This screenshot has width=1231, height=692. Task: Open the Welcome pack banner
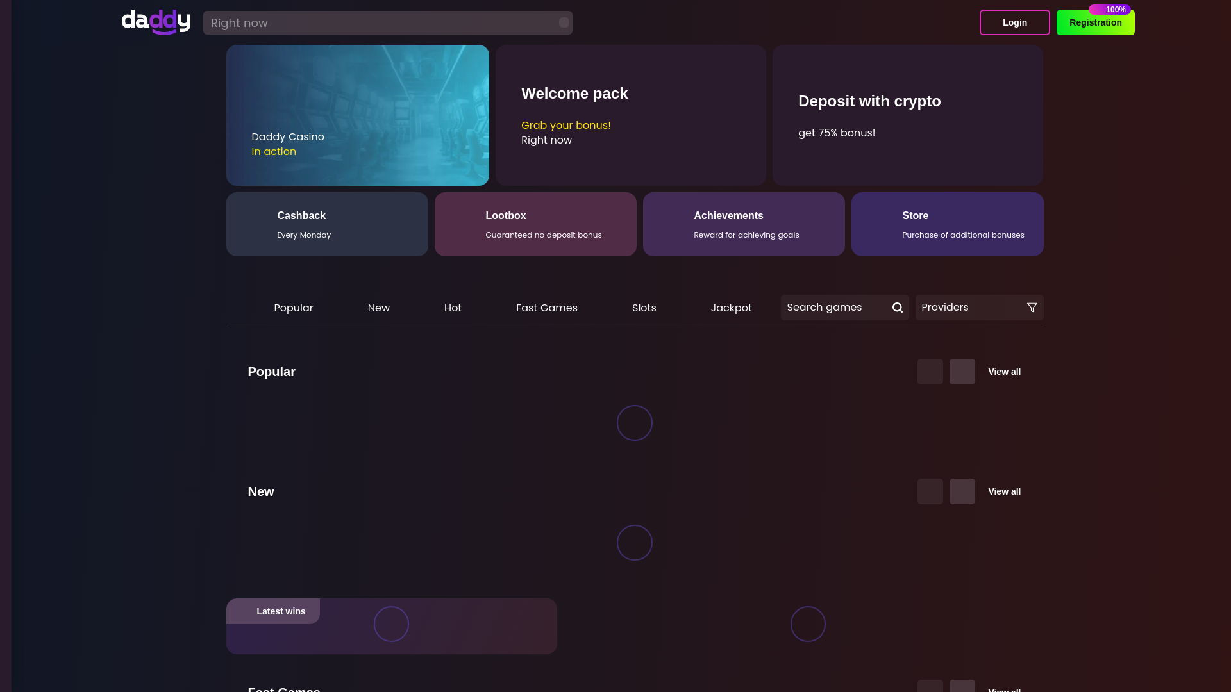pos(631,115)
